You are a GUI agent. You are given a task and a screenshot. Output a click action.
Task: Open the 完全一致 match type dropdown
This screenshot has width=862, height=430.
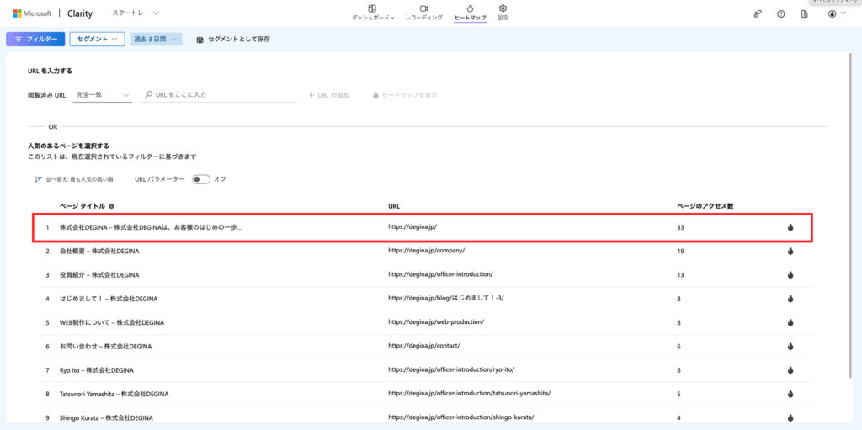102,95
